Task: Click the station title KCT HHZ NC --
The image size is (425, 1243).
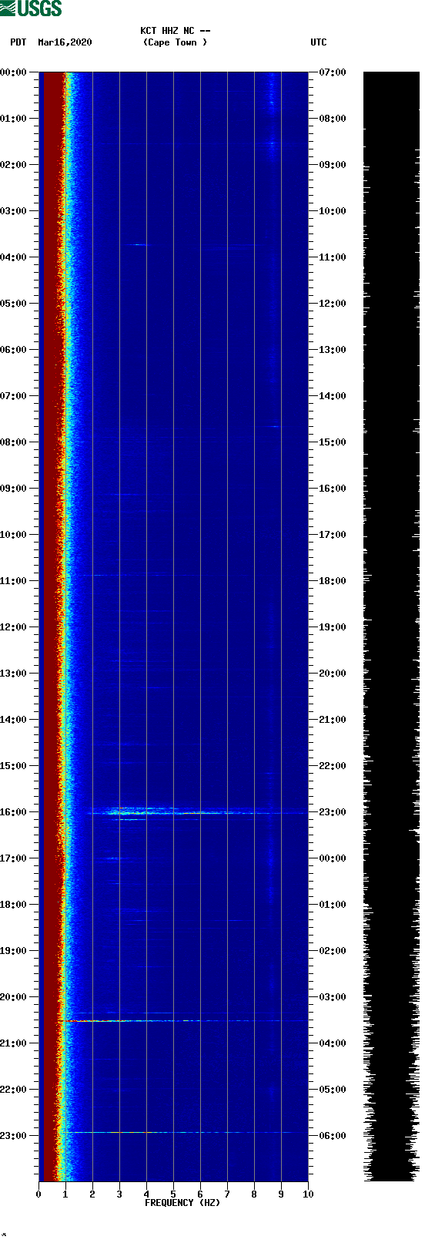Action: pos(176,31)
